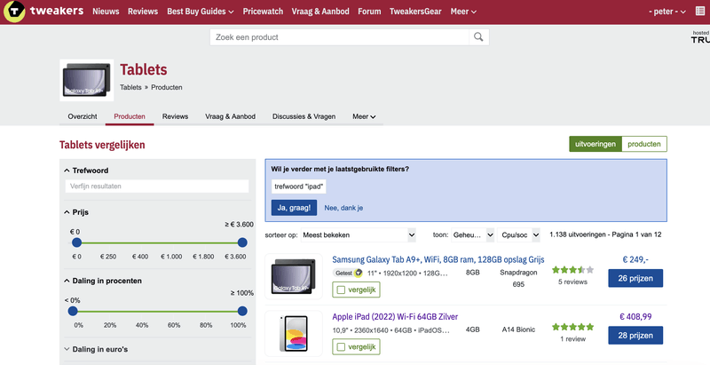710x365 pixels.
Task: Expand the Meer tab under Tablets
Action: 364,116
